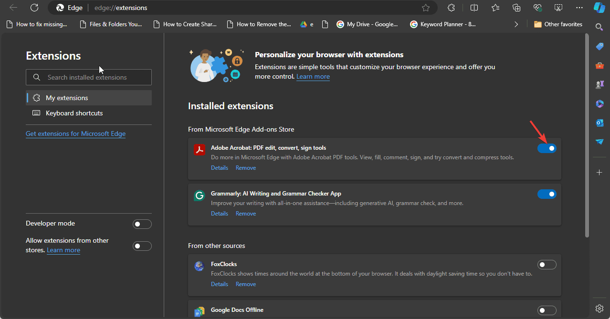
Task: Click the address bar URL edge://extensions
Action: tap(121, 8)
